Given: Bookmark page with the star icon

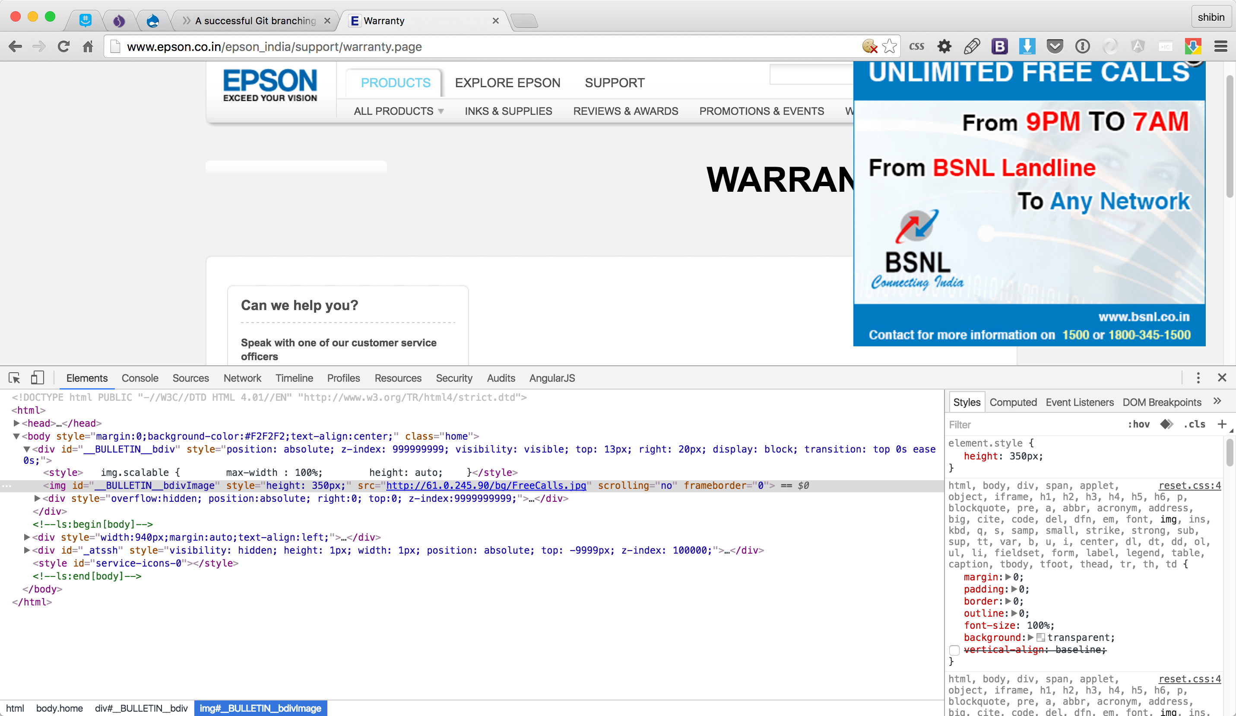Looking at the screenshot, I should (889, 47).
